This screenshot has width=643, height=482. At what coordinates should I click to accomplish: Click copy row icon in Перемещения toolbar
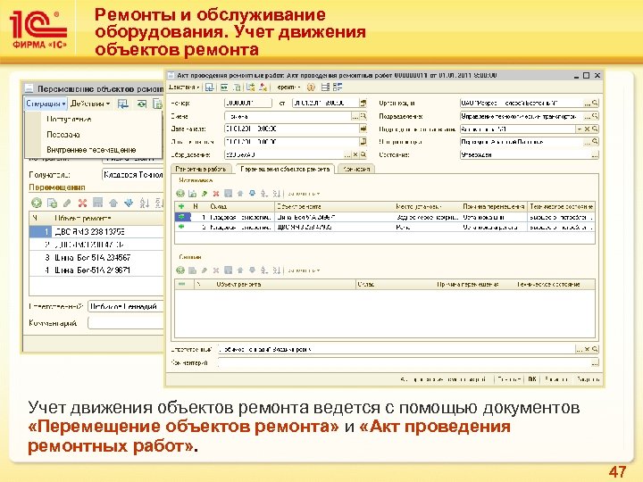(52, 203)
